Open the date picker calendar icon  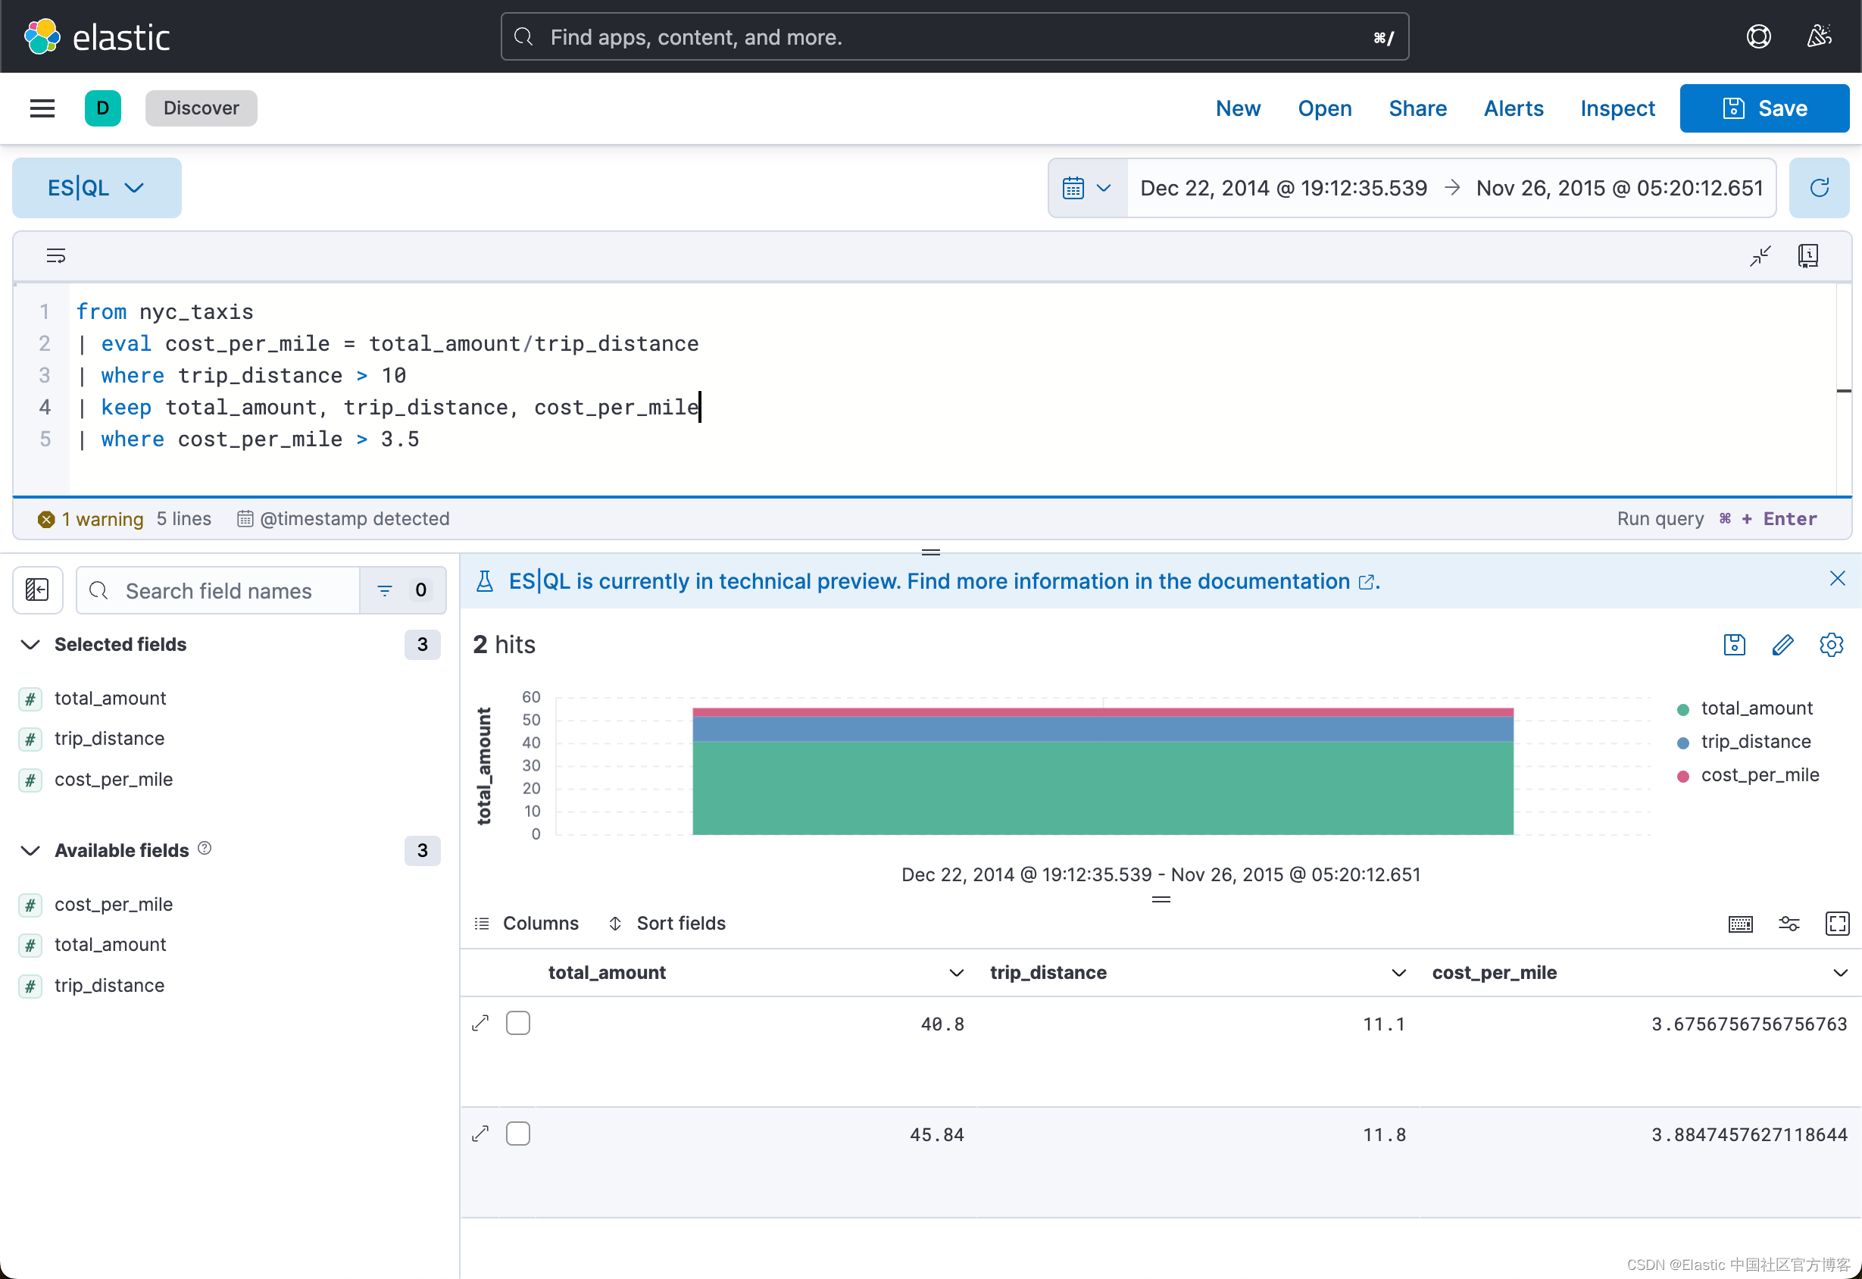[1073, 187]
